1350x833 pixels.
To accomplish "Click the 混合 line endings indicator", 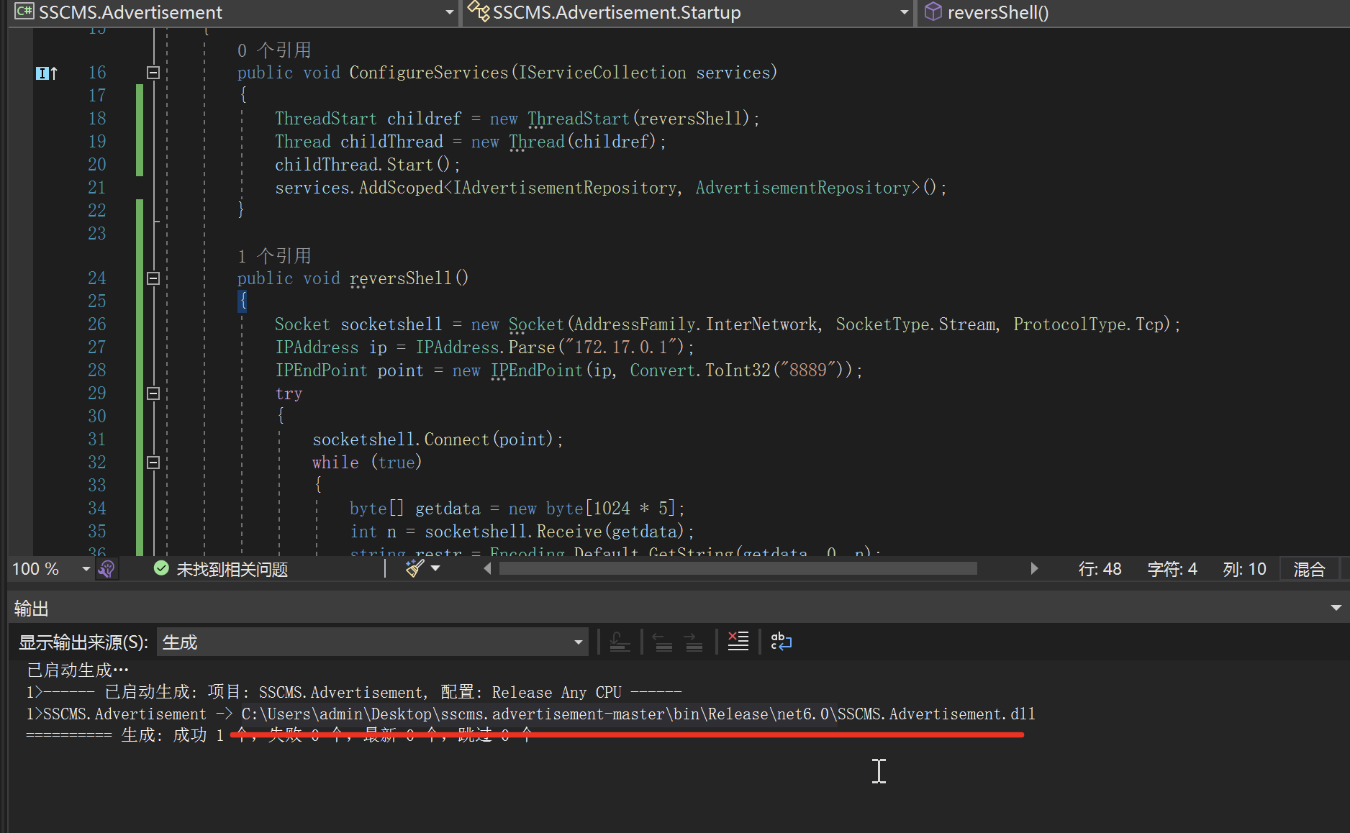I will [1309, 570].
